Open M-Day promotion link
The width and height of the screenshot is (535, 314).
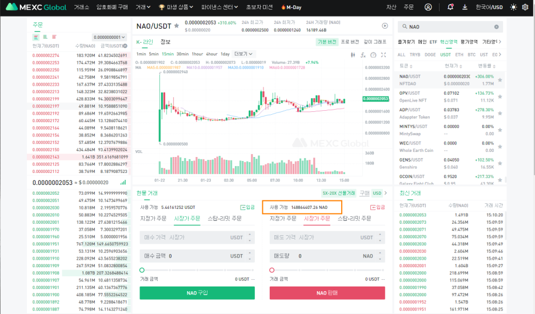point(291,7)
